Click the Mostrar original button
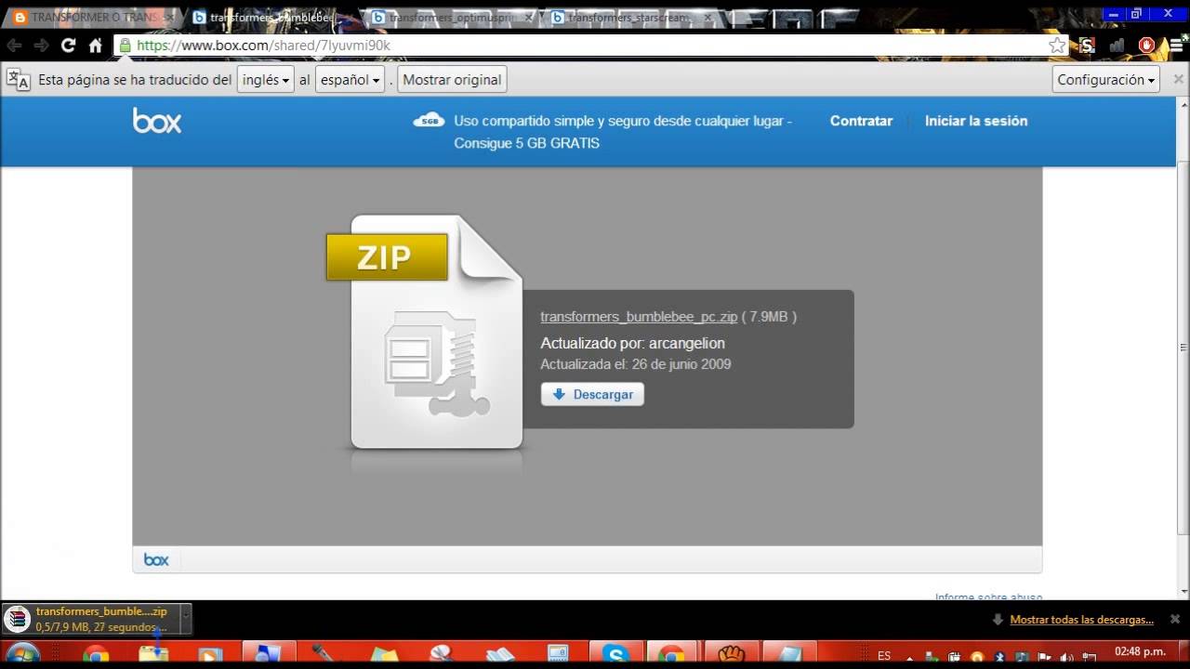Screen dimensions: 1190x669 tap(452, 80)
